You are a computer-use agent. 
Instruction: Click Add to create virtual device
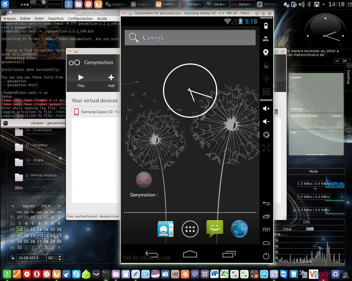pos(111,80)
